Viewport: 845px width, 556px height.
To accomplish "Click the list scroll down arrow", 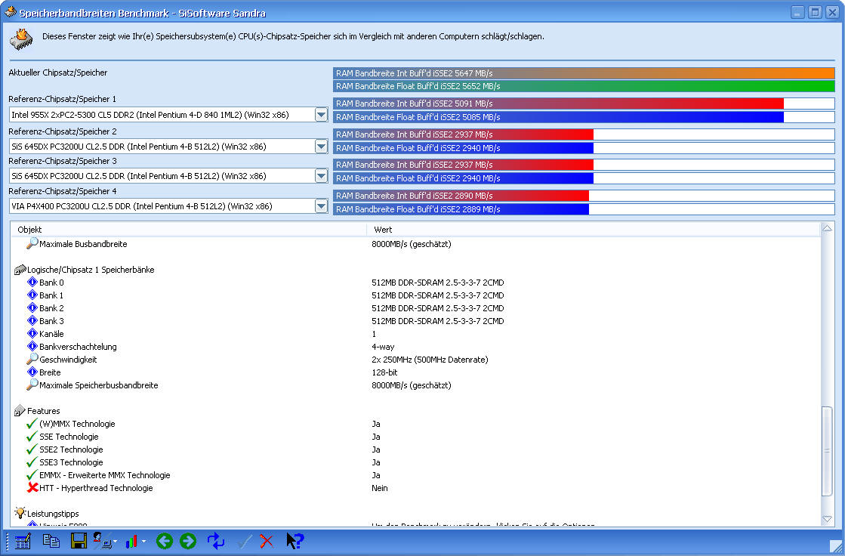I will point(827,519).
